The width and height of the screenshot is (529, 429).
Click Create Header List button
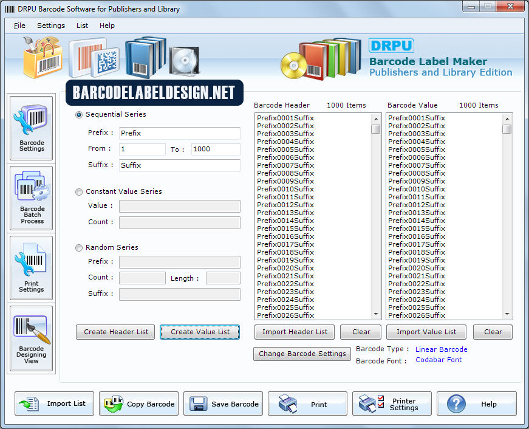115,332
